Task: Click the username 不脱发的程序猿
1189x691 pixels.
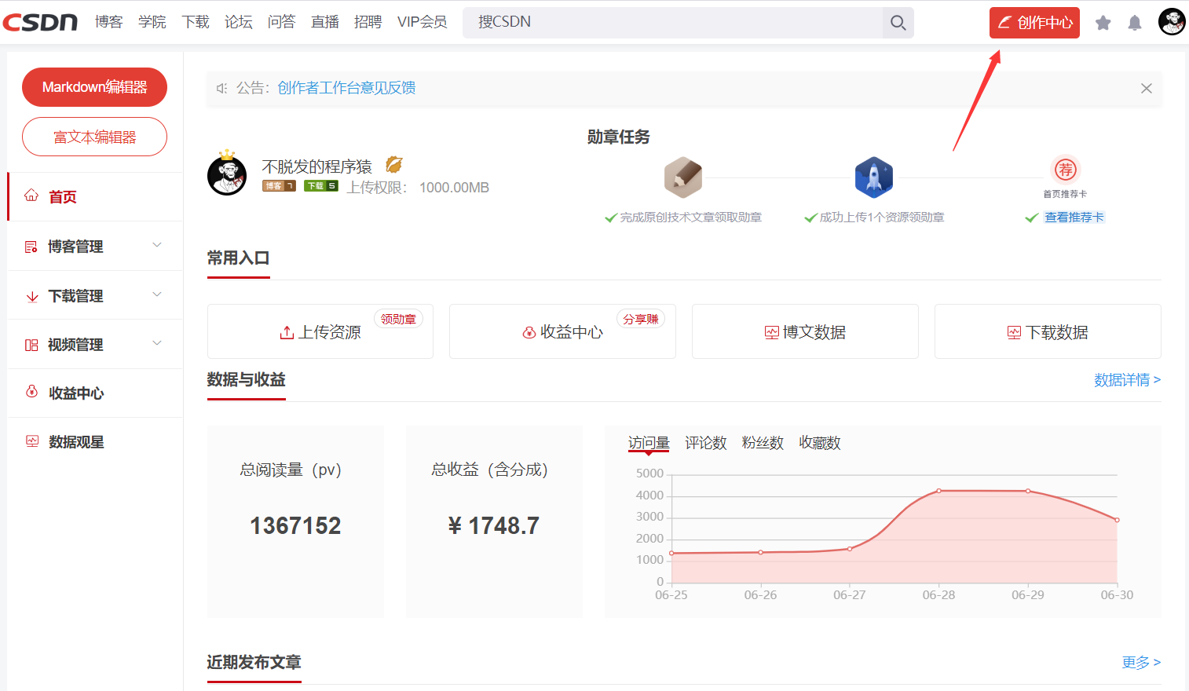Action: (x=316, y=166)
